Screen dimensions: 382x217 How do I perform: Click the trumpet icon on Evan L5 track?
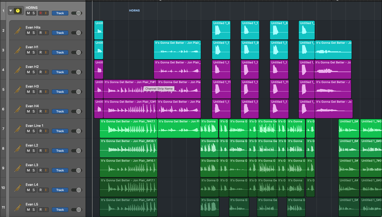(17, 207)
